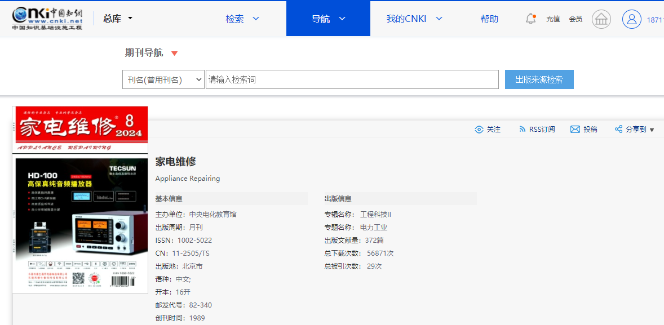The height and width of the screenshot is (325, 664).
Task: Click the 开本 16开 text
Action: (172, 292)
